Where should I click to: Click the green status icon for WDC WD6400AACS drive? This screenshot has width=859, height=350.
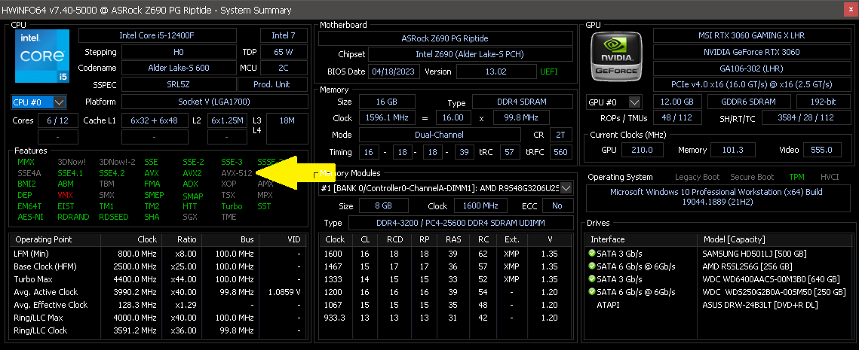[592, 279]
